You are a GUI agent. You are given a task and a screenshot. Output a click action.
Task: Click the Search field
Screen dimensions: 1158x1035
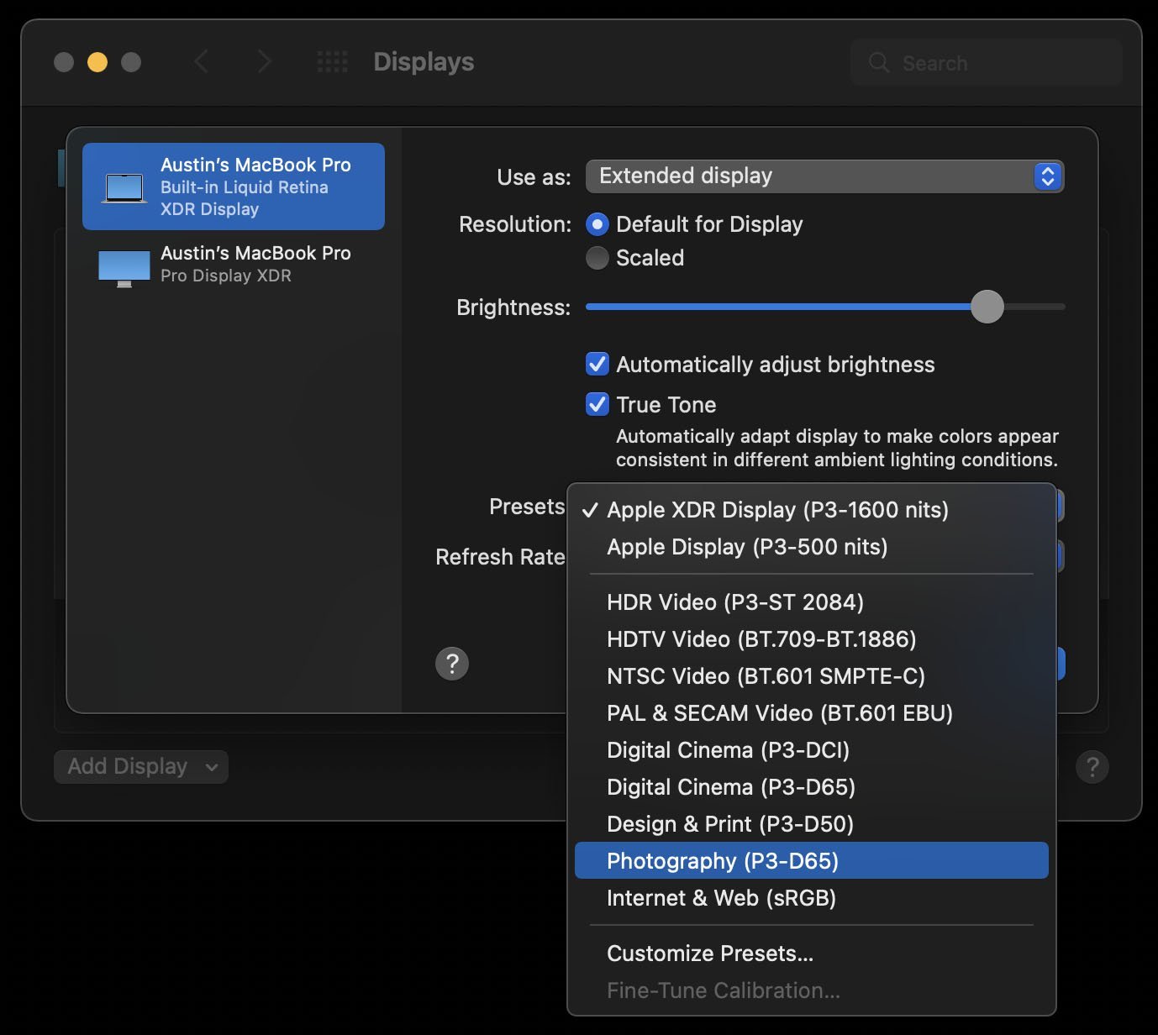coord(987,63)
